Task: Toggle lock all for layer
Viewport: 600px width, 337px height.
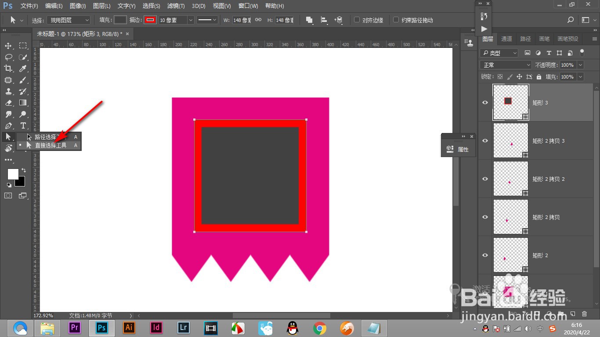Action: click(x=539, y=77)
